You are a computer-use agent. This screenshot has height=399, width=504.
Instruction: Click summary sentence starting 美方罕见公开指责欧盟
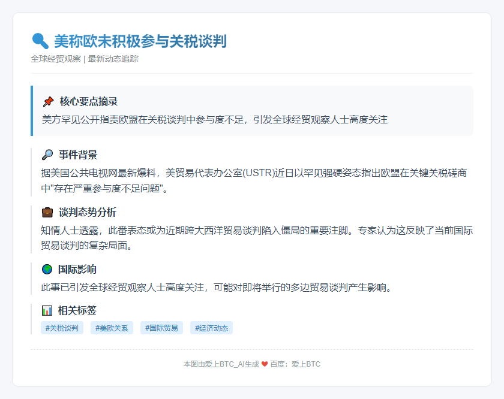click(215, 120)
